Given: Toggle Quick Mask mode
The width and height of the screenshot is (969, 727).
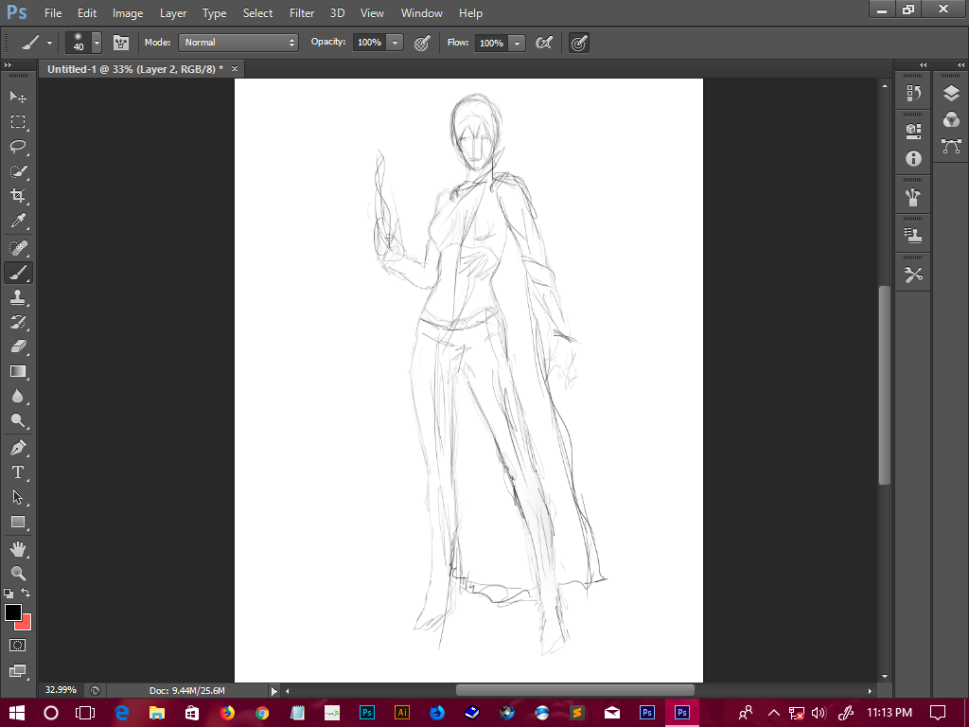Looking at the screenshot, I should [18, 646].
